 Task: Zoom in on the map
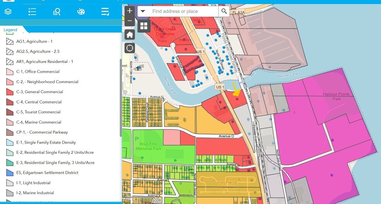(130, 11)
